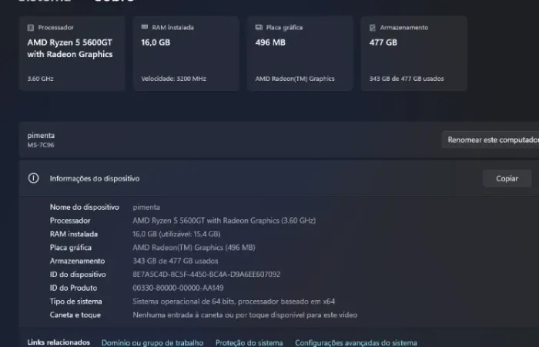Click the ID do dispositivo label

78,275
